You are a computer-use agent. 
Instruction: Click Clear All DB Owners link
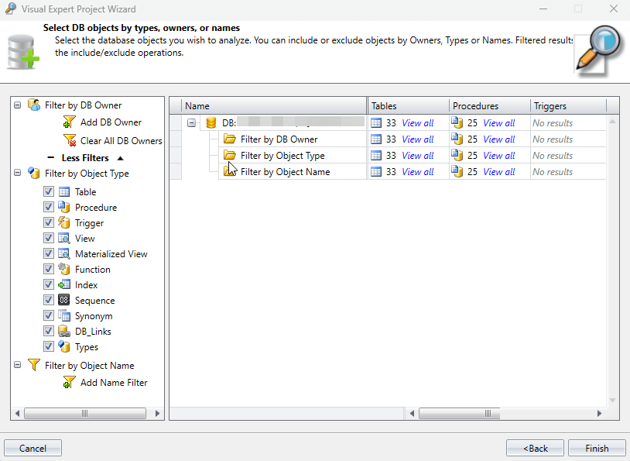tap(122, 141)
